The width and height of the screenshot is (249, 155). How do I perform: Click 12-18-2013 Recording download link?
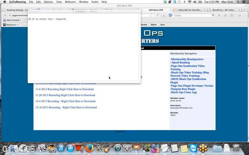click(66, 107)
